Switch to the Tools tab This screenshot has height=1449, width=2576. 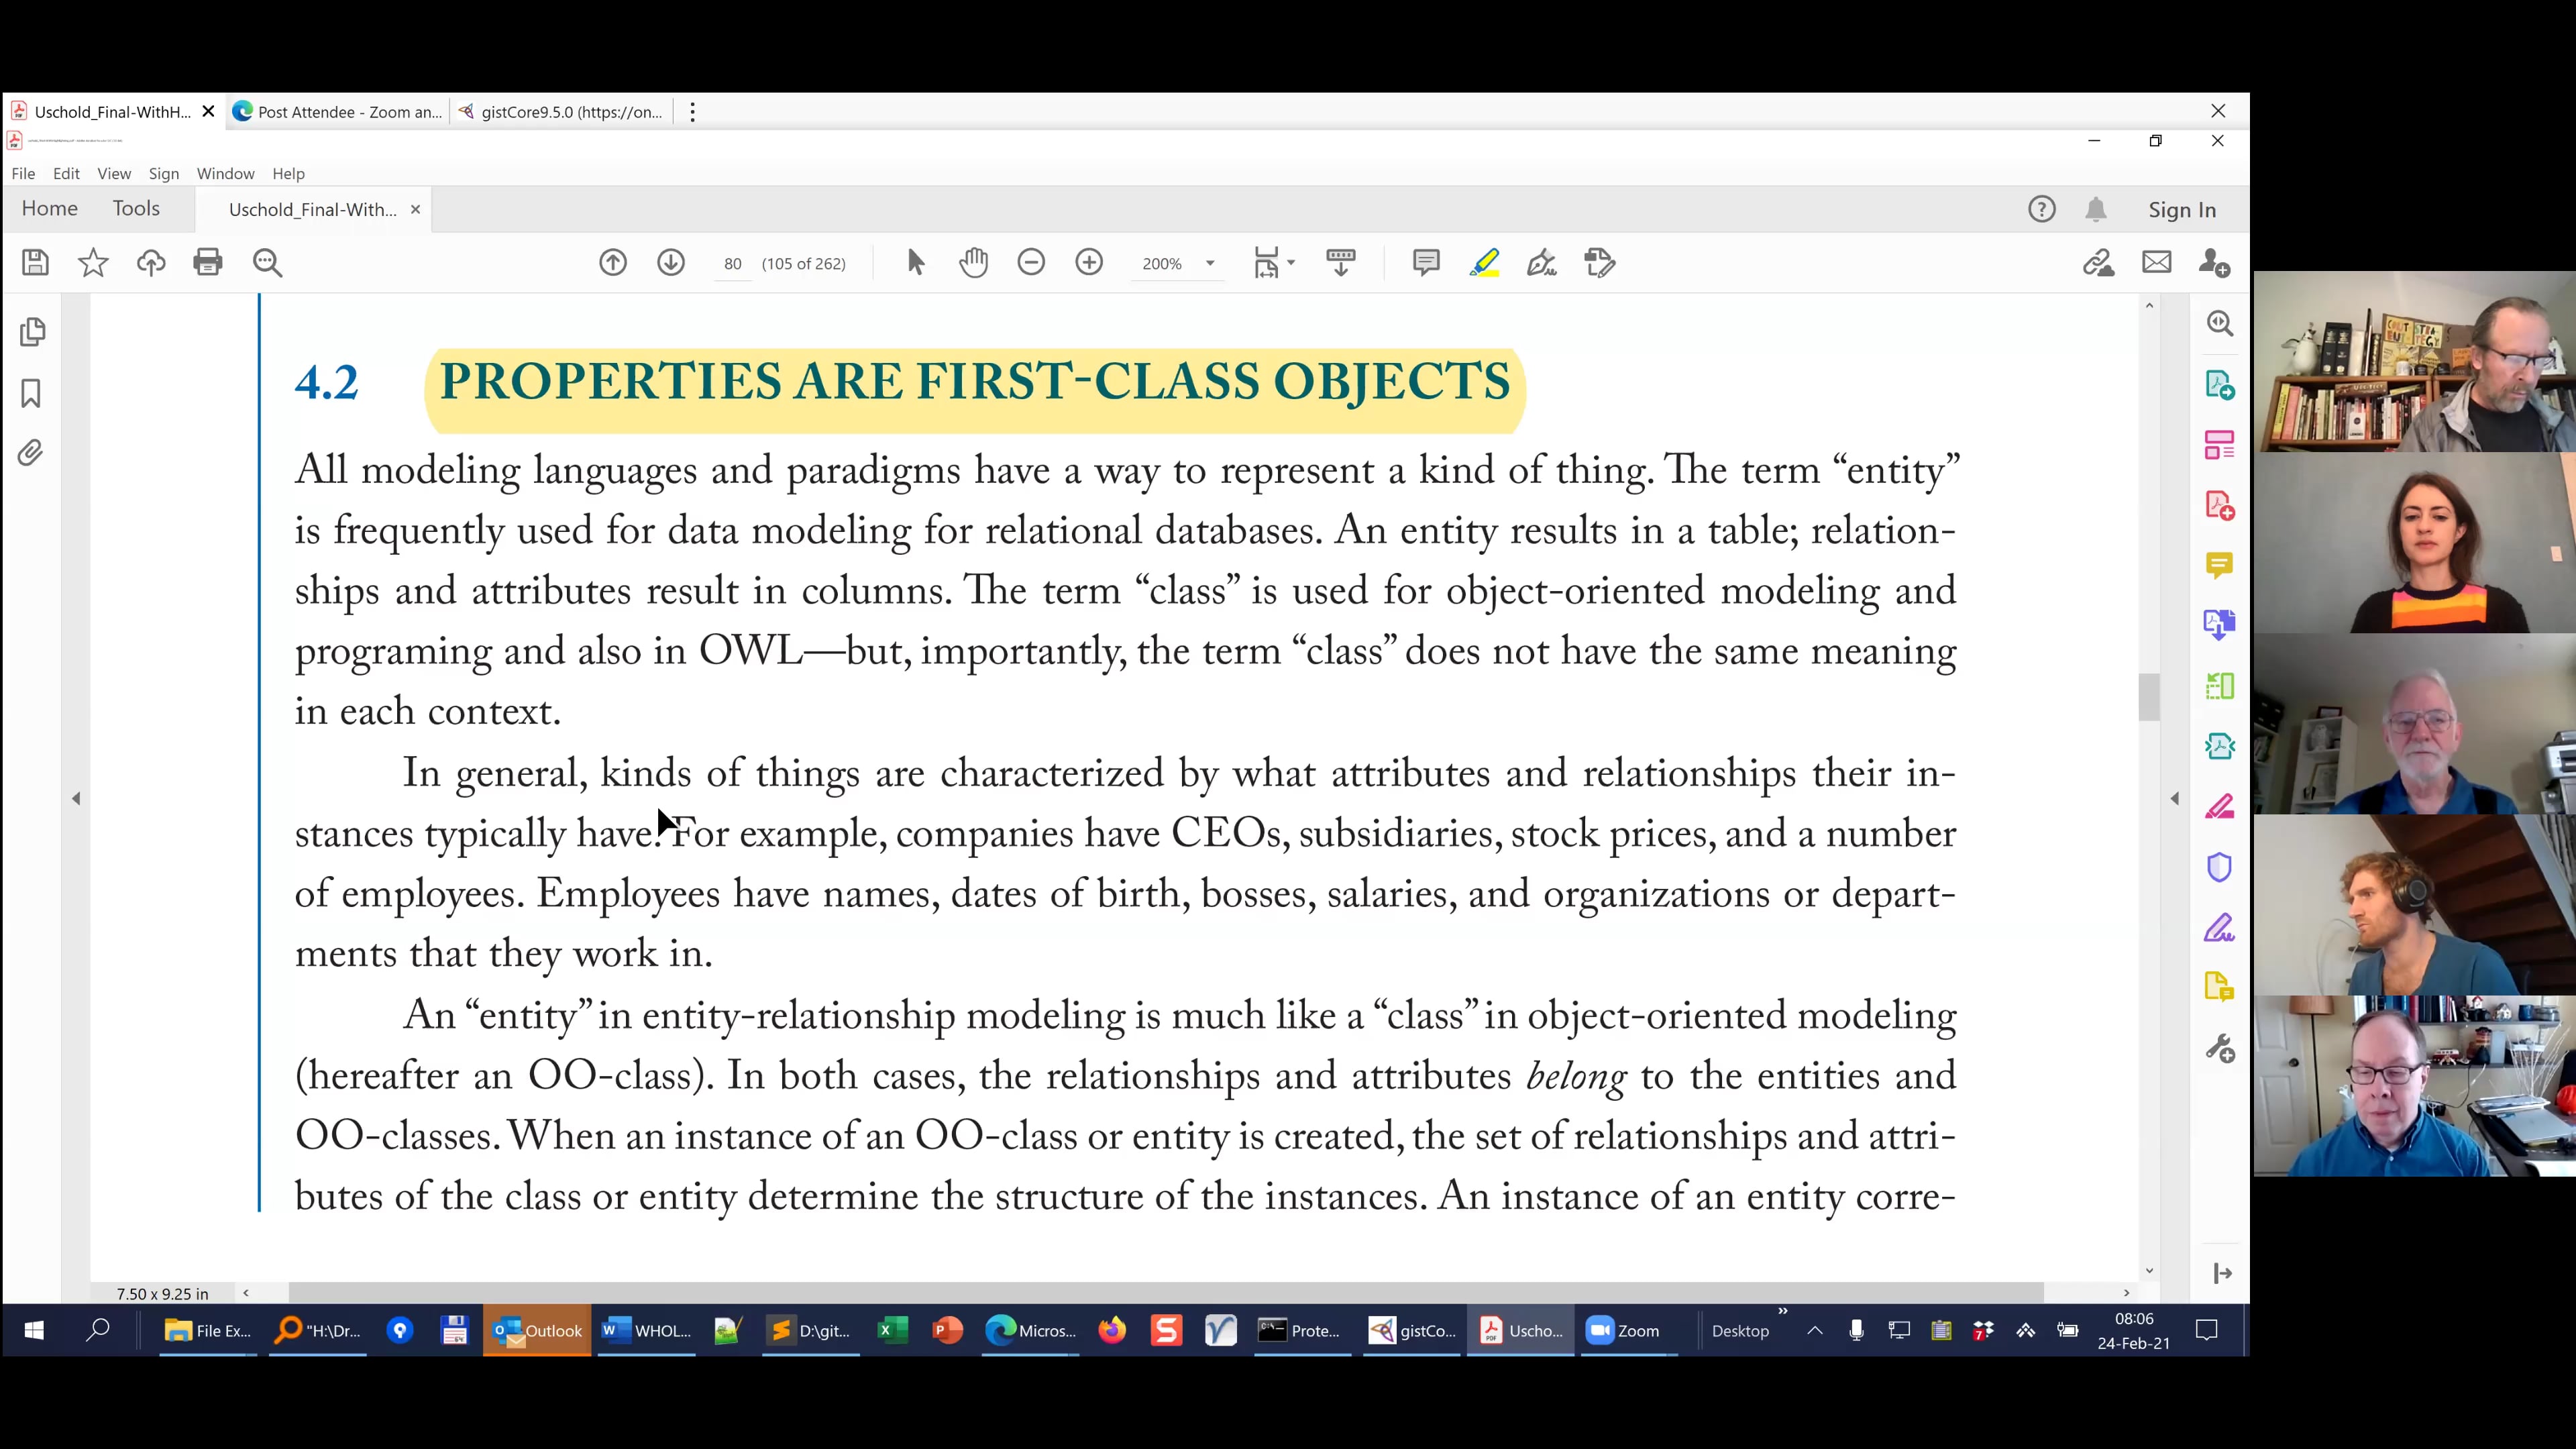[x=136, y=208]
